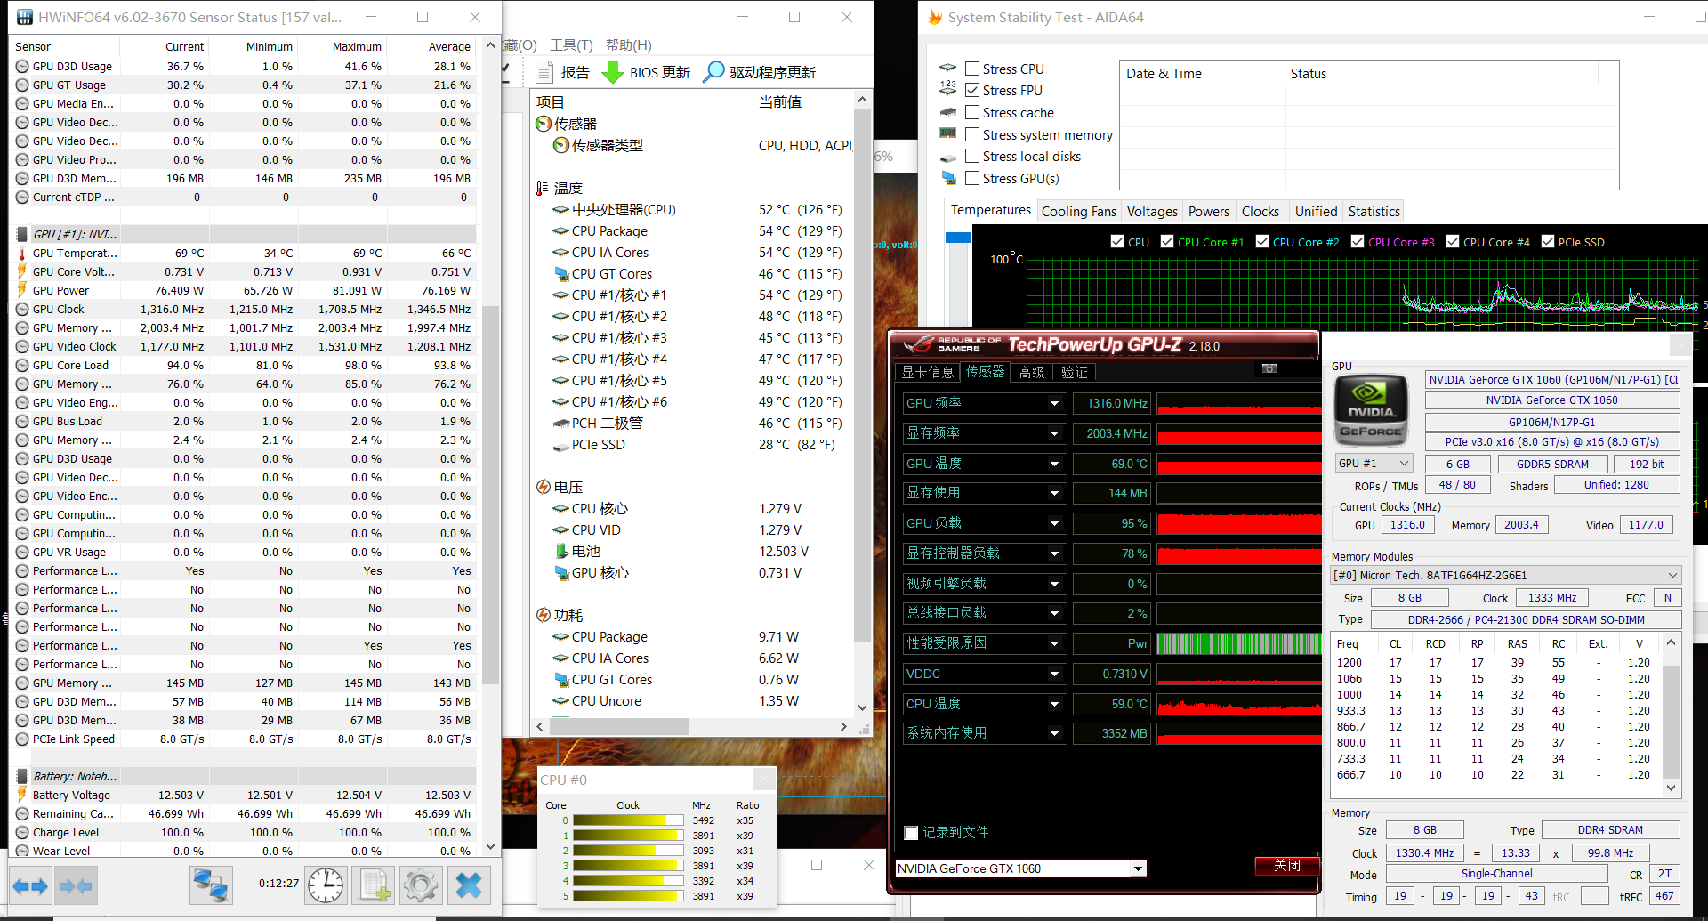
Task: Open GPU 频率 sensor dropdown
Action: 1054,403
